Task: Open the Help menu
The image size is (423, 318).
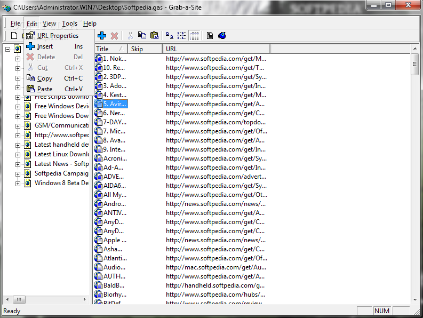Action: (x=90, y=23)
